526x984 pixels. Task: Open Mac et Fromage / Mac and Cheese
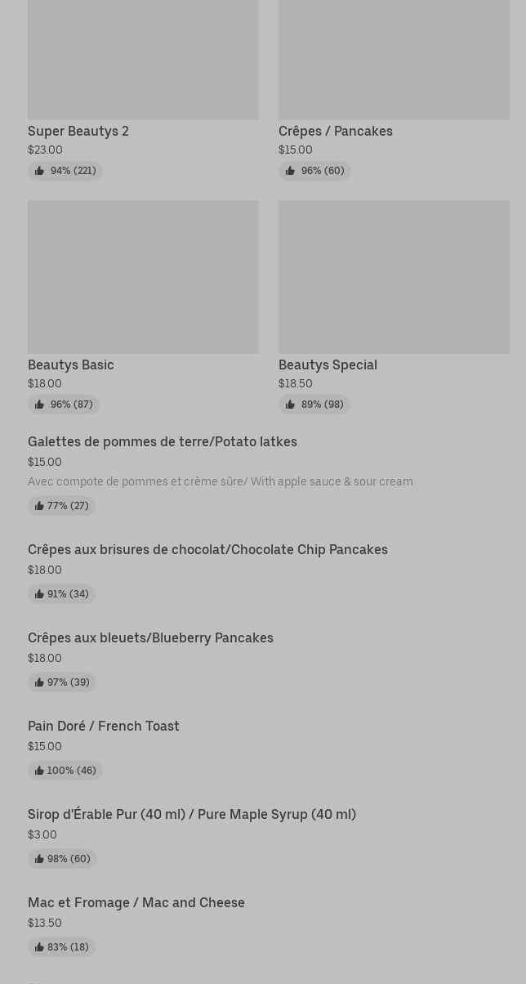click(x=136, y=903)
